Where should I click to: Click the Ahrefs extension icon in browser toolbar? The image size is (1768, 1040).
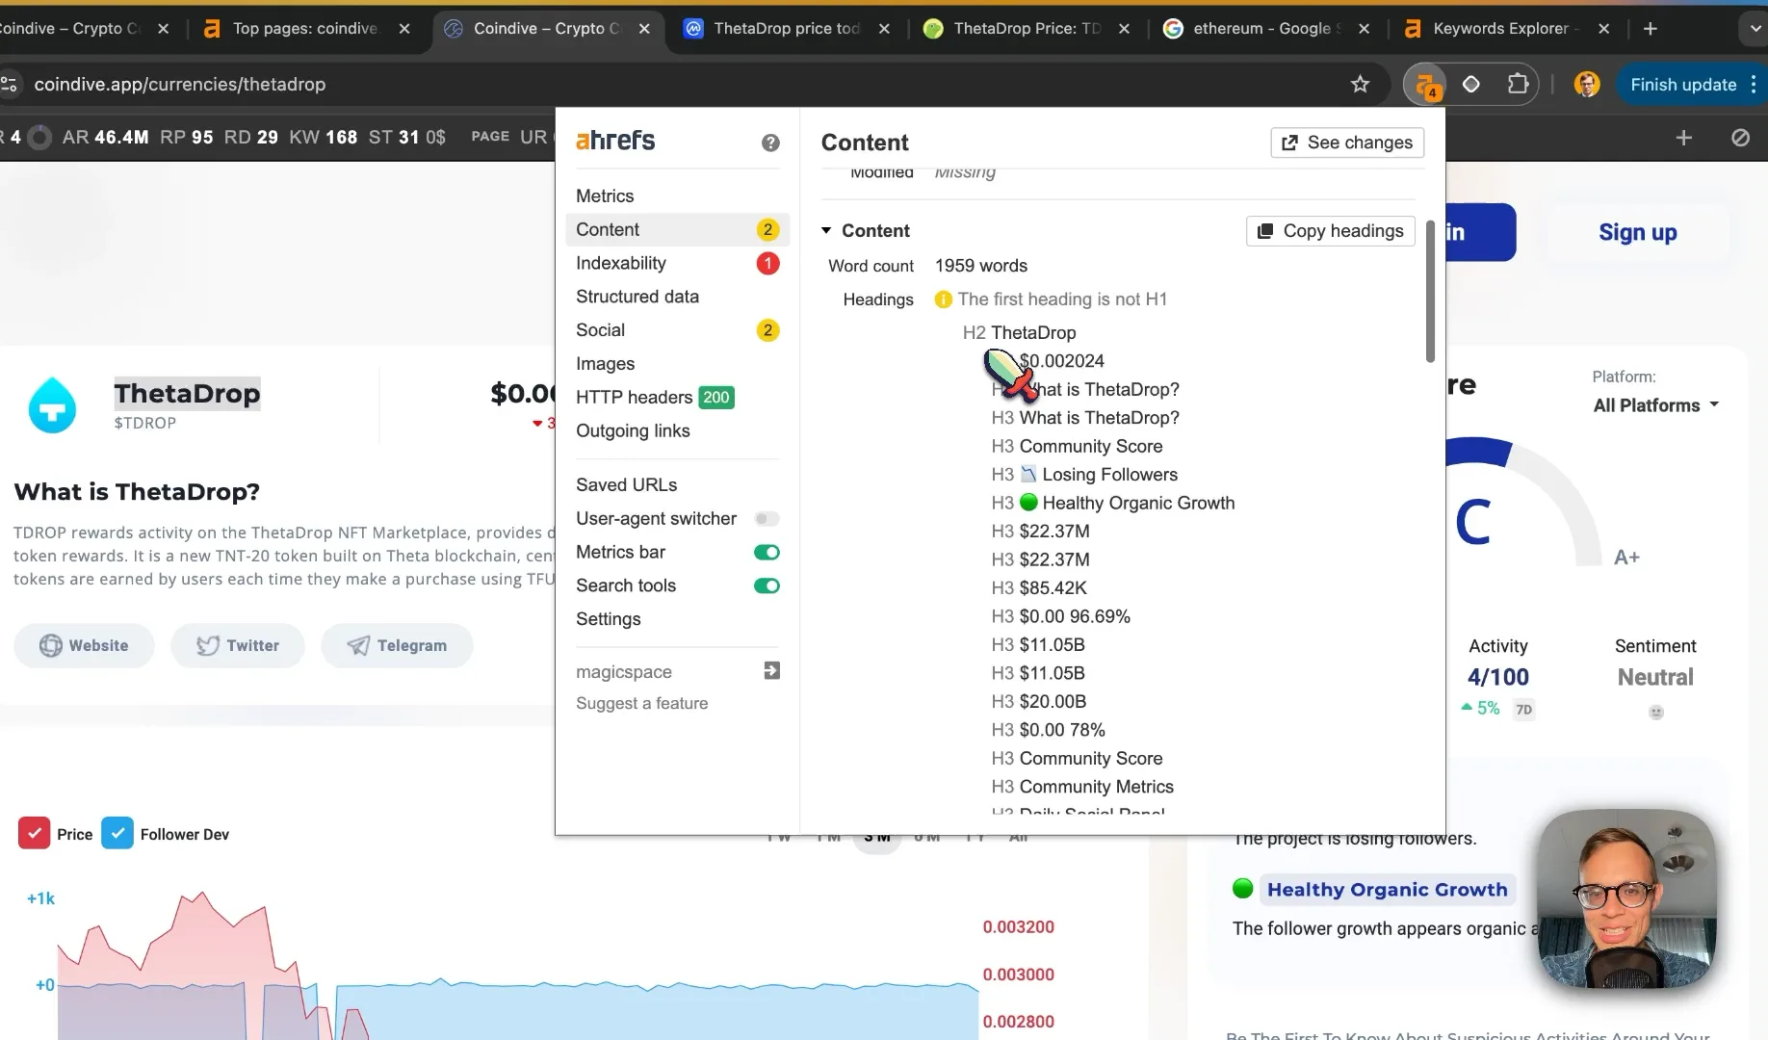(1426, 85)
